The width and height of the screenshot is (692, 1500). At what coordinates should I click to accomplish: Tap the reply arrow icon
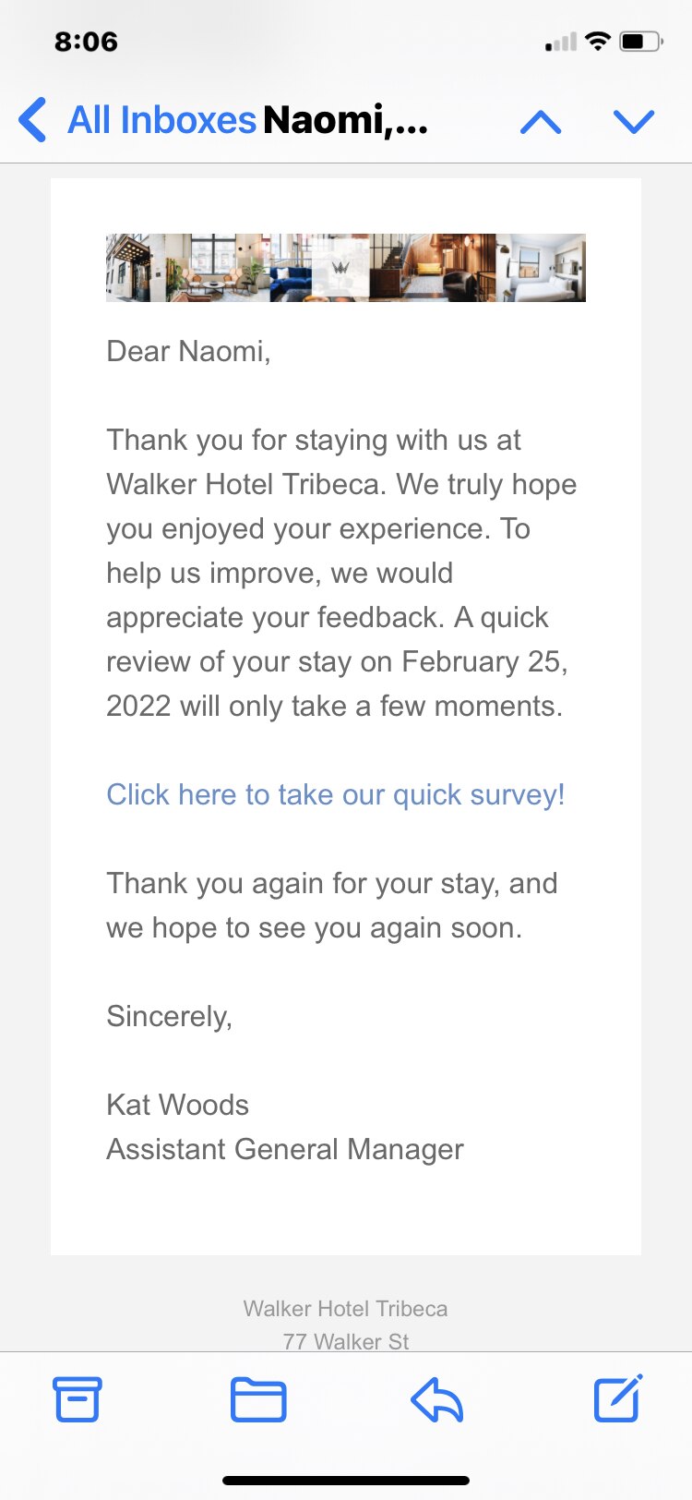(x=435, y=1398)
